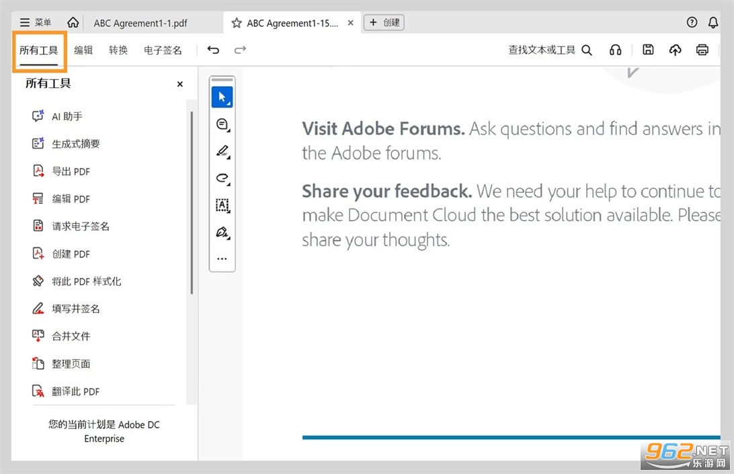Click the quick toolbar top drag handle
The height and width of the screenshot is (474, 734).
[x=222, y=79]
